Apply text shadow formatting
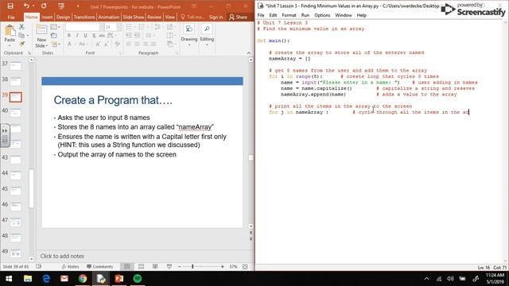509x286 pixels. tap(94, 35)
